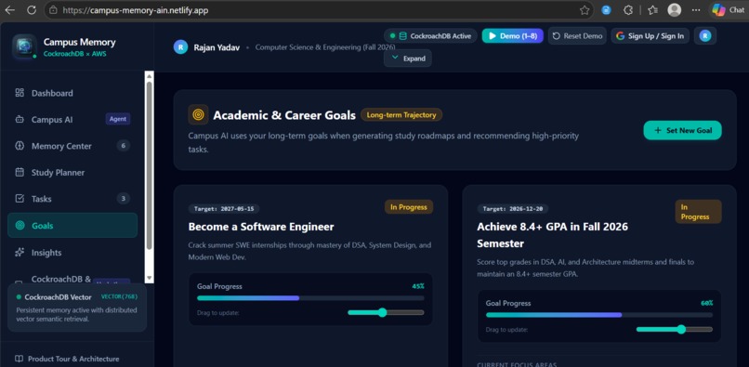Click Software Engineer drag-to-update slider
The image size is (749, 367).
(x=386, y=312)
